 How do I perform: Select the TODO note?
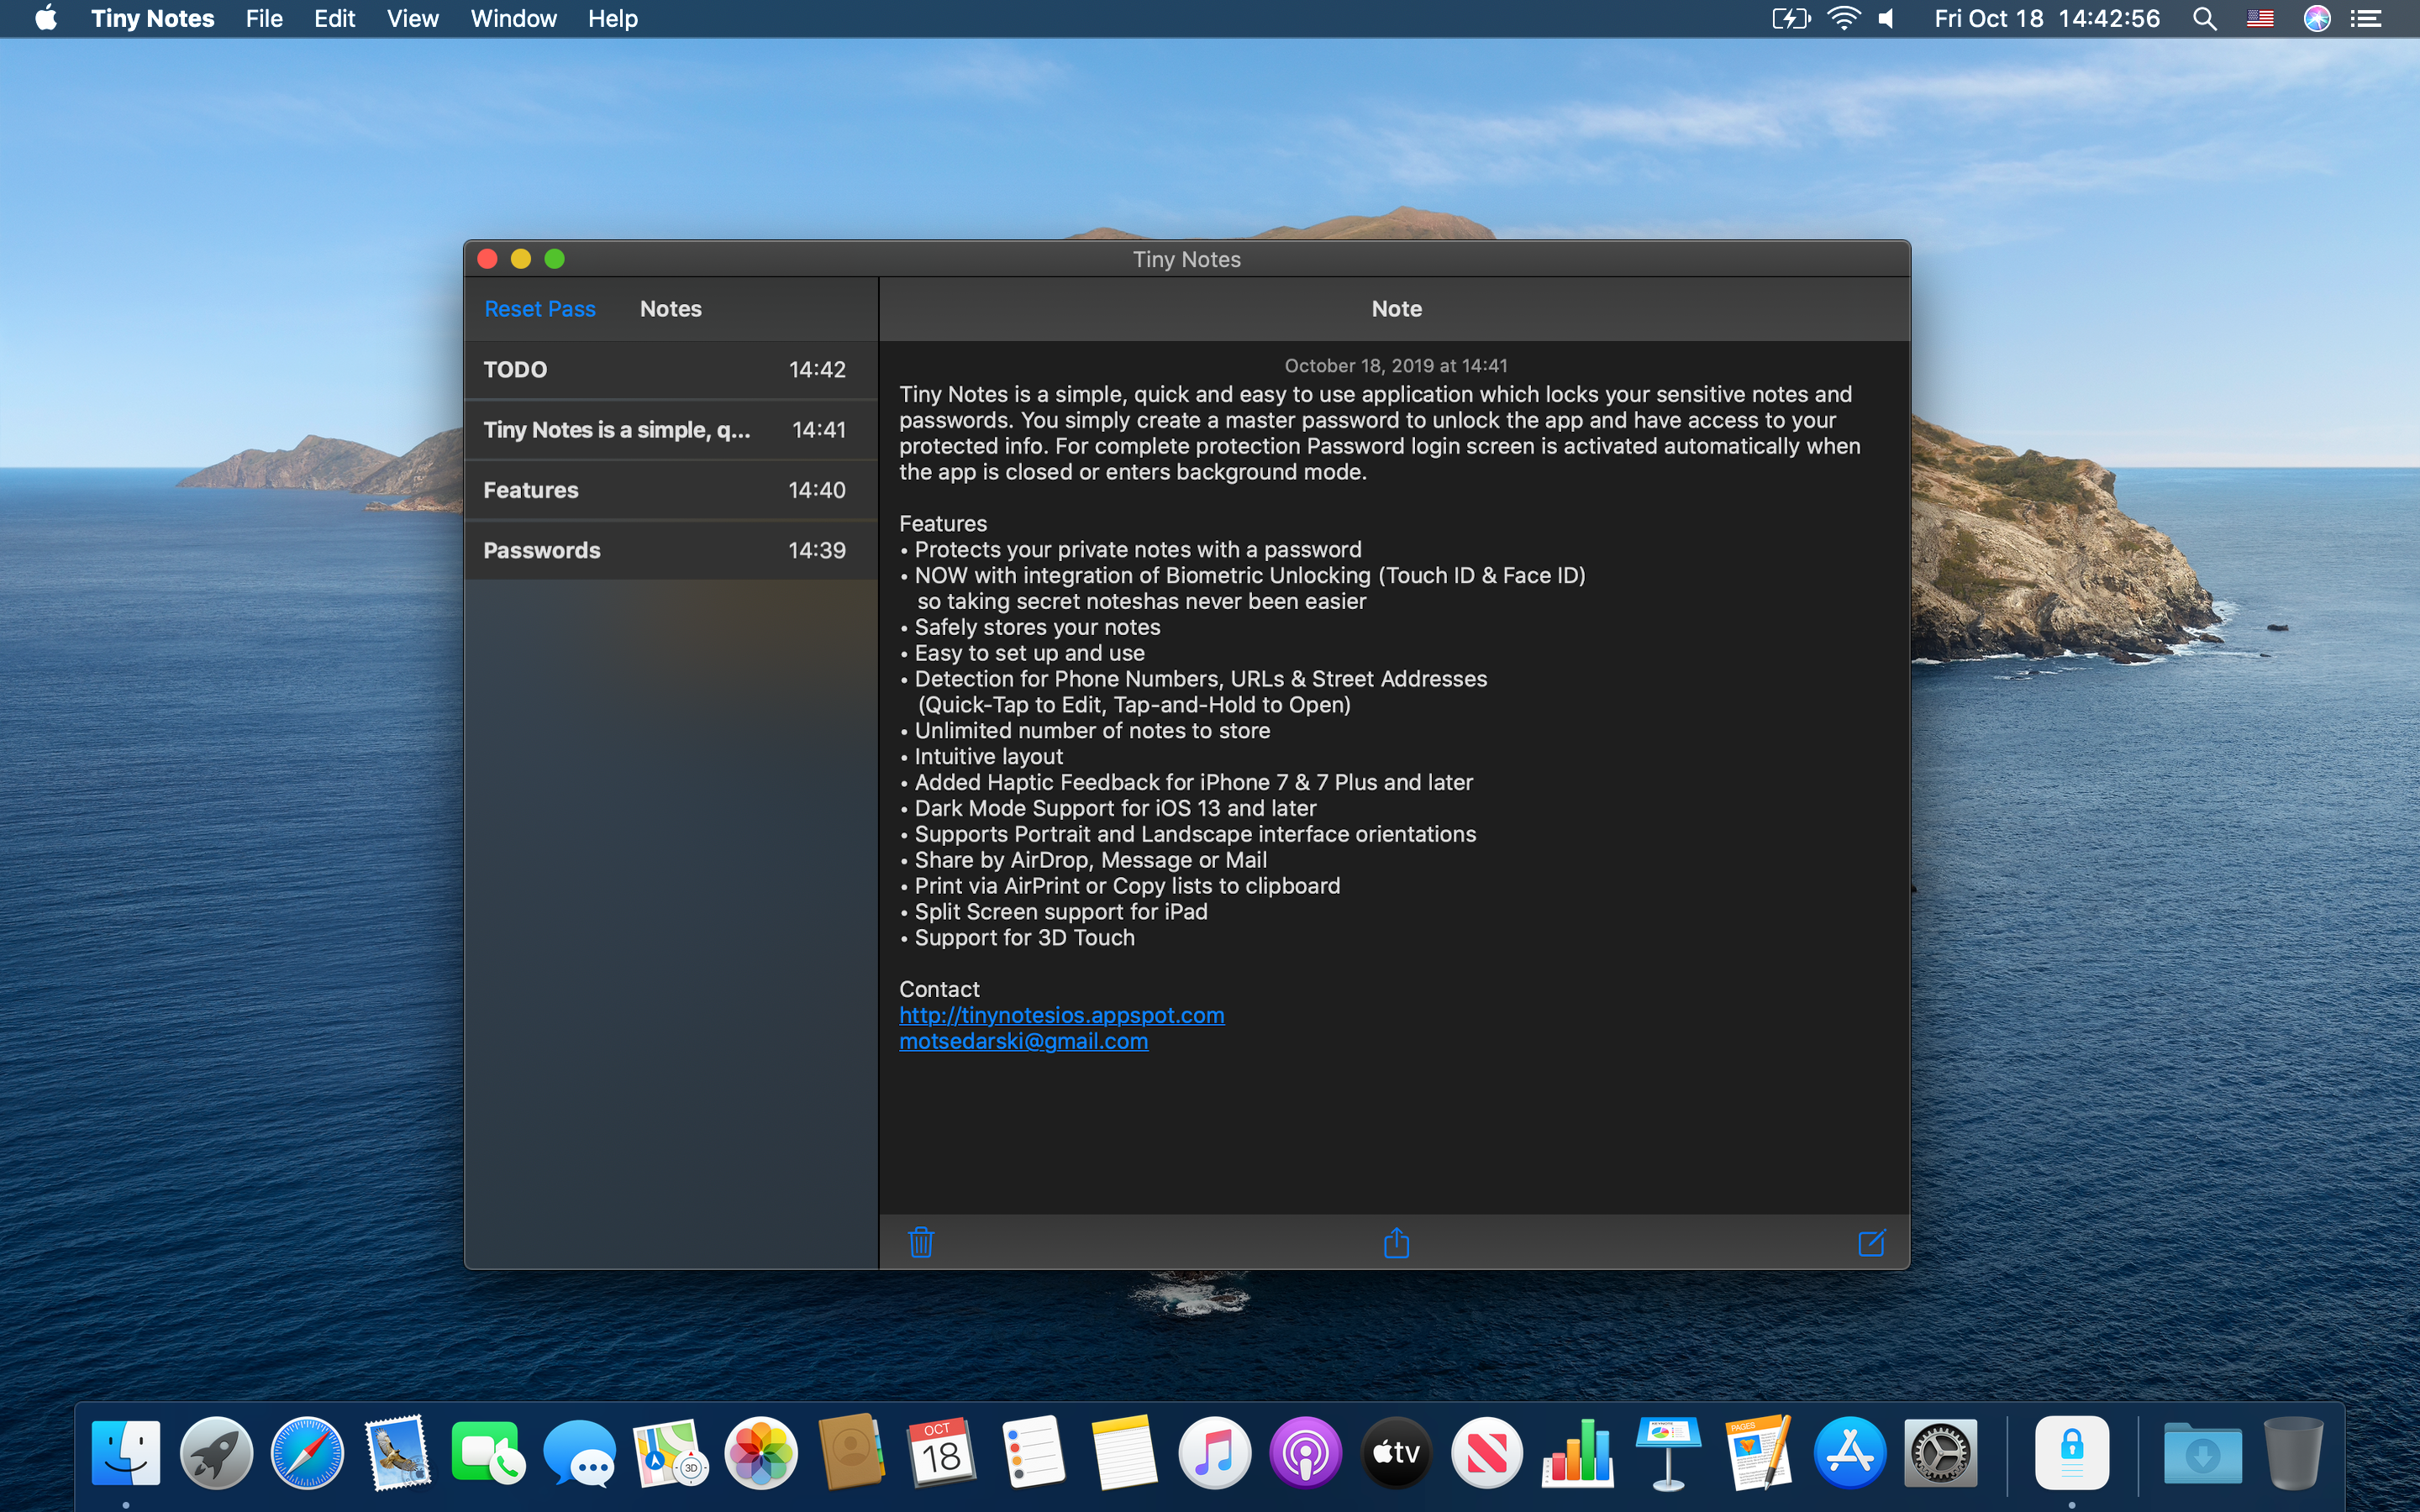[671, 370]
